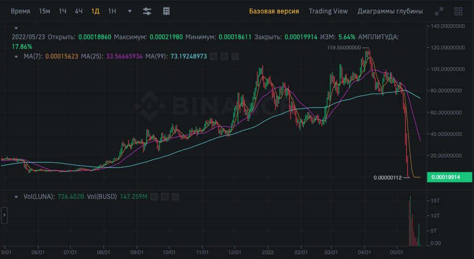The width and height of the screenshot is (474, 259).
Task: Switch to the Trading View tab
Action: click(328, 11)
